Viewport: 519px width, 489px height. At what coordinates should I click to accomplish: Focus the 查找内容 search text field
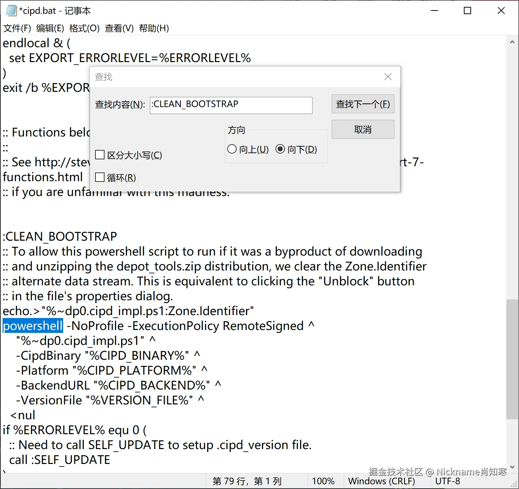(x=231, y=105)
